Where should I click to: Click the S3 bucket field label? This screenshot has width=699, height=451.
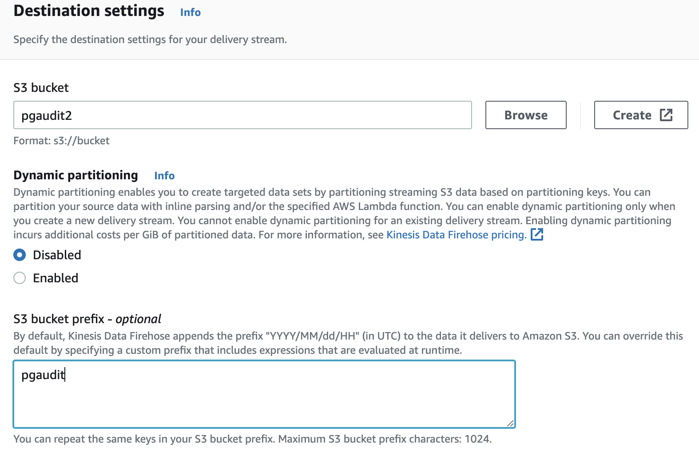41,87
